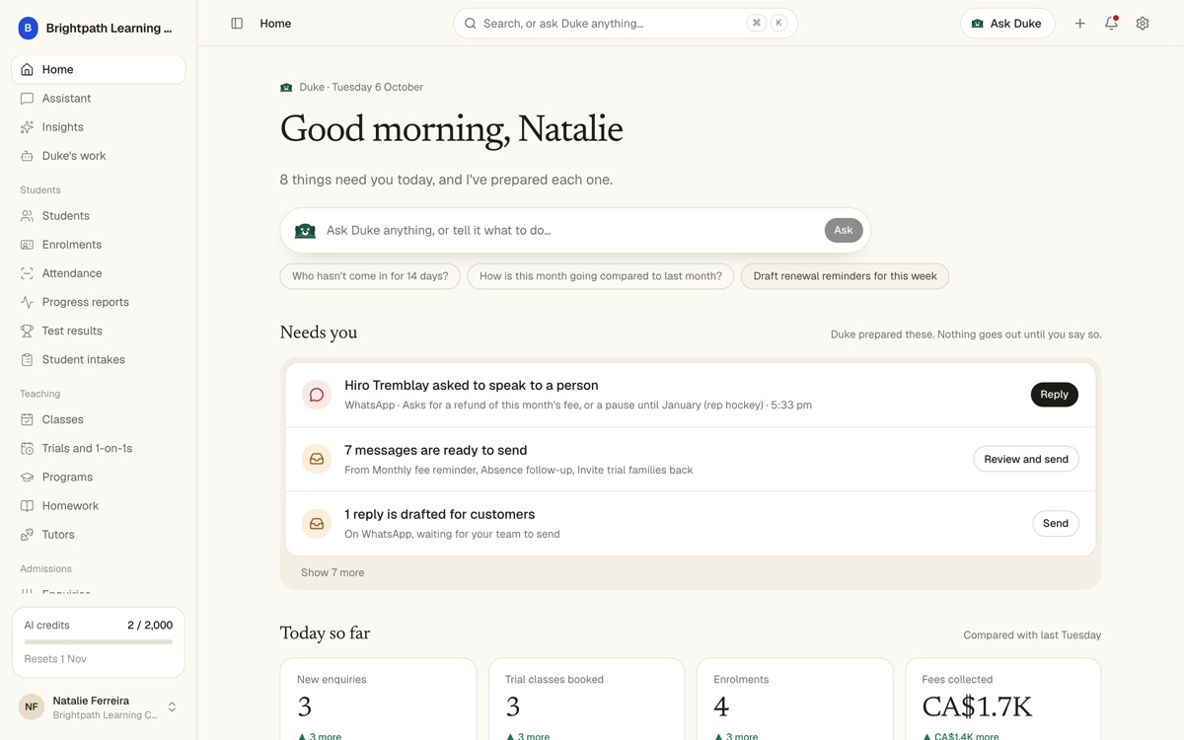Click the Enrolments card icon
This screenshot has width=1184, height=740.
27,245
